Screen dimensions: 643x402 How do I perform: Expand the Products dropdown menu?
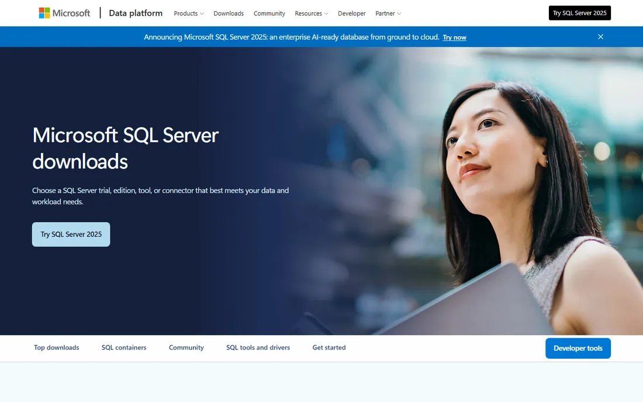coord(189,13)
